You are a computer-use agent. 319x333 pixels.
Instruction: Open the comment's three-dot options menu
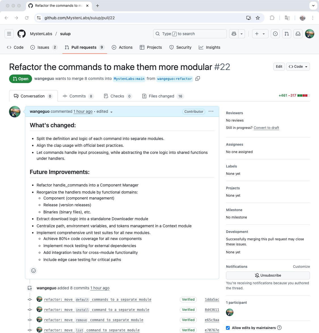[x=211, y=111]
